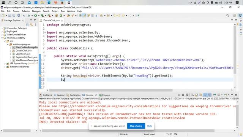
Task: Open the Run icon dropdown arrow
Action: (x=39, y=16)
